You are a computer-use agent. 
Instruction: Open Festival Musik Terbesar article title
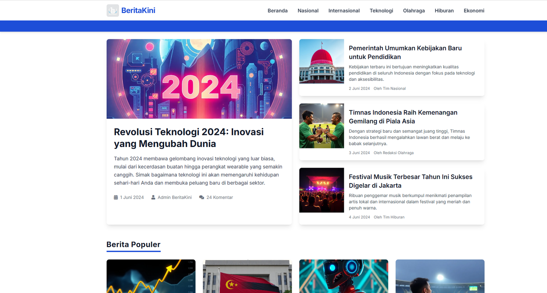(411, 181)
